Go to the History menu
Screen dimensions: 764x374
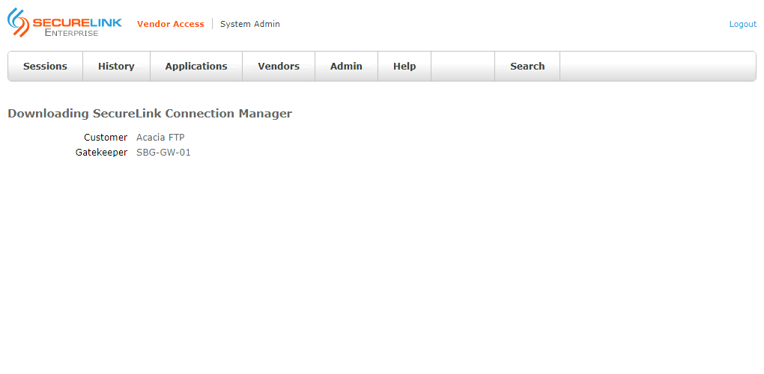(116, 67)
